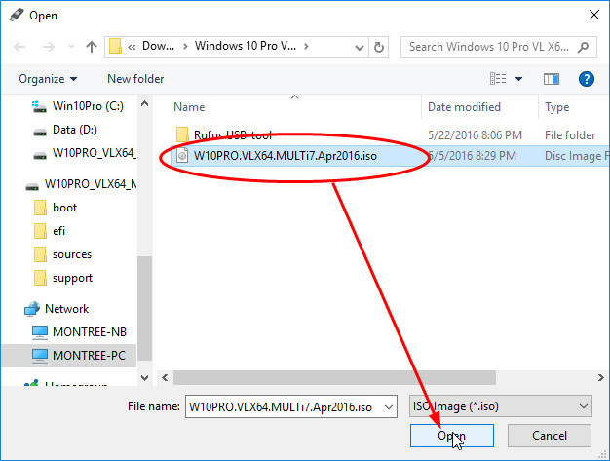Click the 'Disc Image' type cell
The image size is (610, 461).
[577, 156]
